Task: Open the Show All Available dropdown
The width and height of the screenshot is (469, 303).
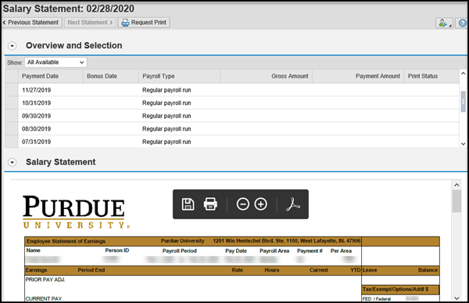Action: (55, 63)
